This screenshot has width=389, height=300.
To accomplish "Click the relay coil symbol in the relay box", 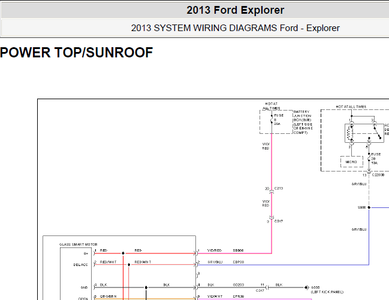I will (x=351, y=133).
